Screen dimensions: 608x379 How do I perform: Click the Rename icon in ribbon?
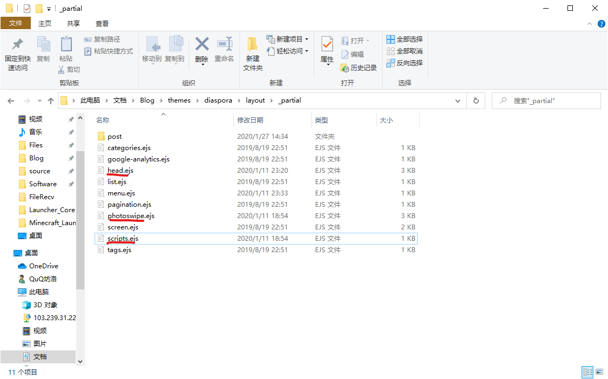tap(224, 45)
